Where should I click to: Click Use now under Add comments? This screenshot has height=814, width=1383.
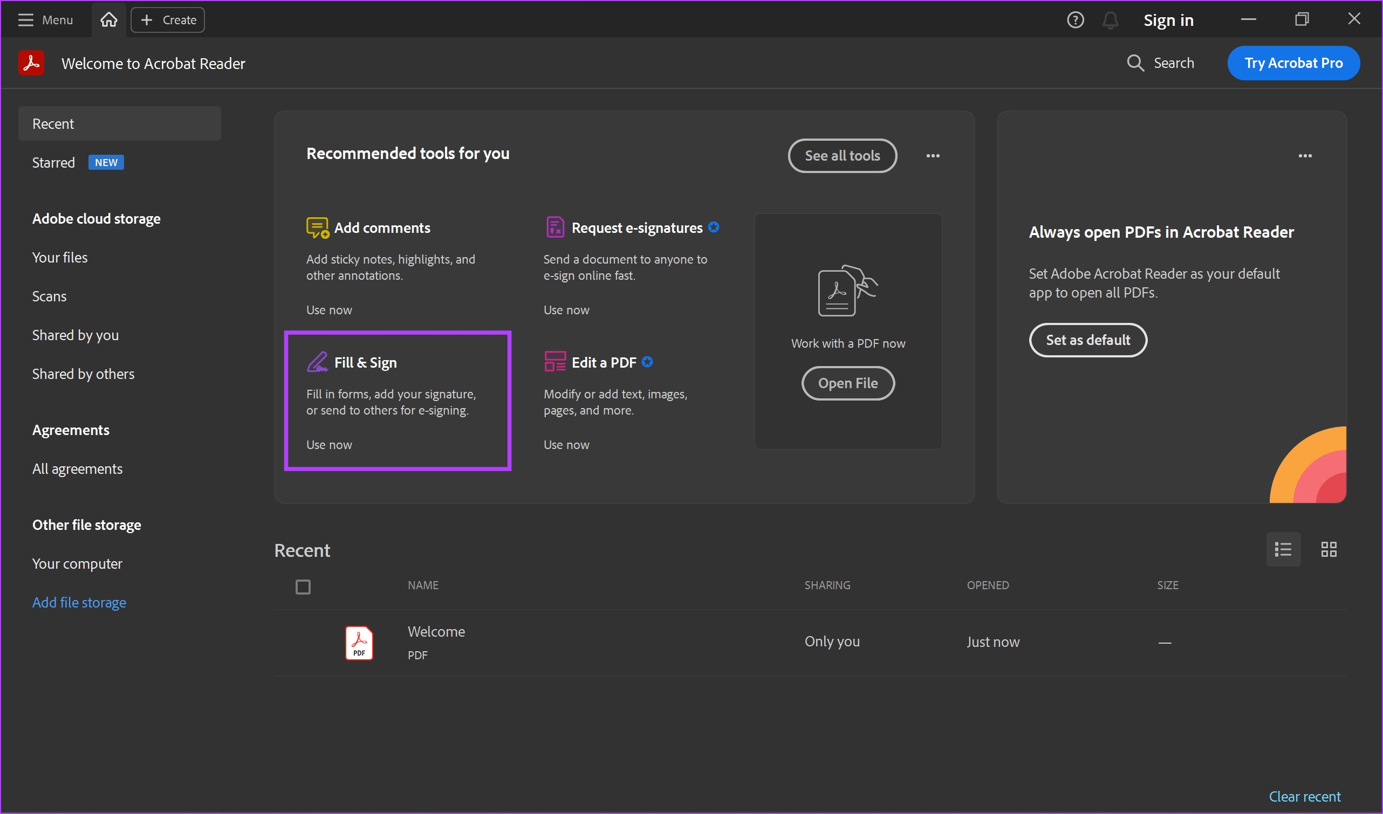click(328, 310)
